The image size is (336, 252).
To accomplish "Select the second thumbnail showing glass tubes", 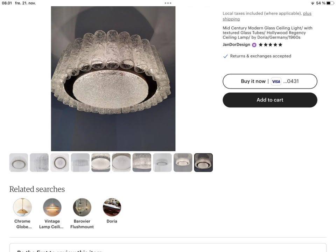I will [x=39, y=162].
